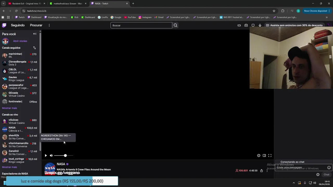Open ClovaoBengala Dota 2 channel
The width and height of the screenshot is (333, 187).
(20, 63)
